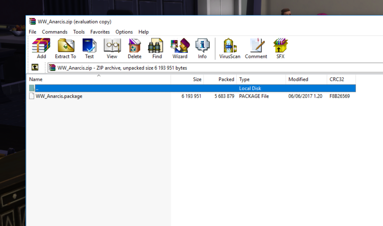Launch the Wizard tool
The image size is (383, 226).
click(180, 48)
